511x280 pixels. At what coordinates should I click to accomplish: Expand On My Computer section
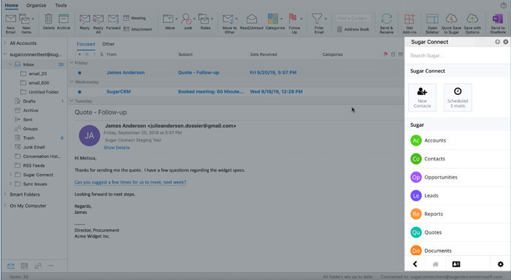(x=5, y=206)
